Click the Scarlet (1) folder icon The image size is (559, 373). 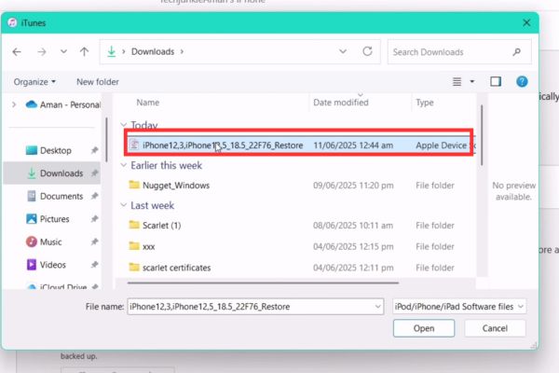134,225
